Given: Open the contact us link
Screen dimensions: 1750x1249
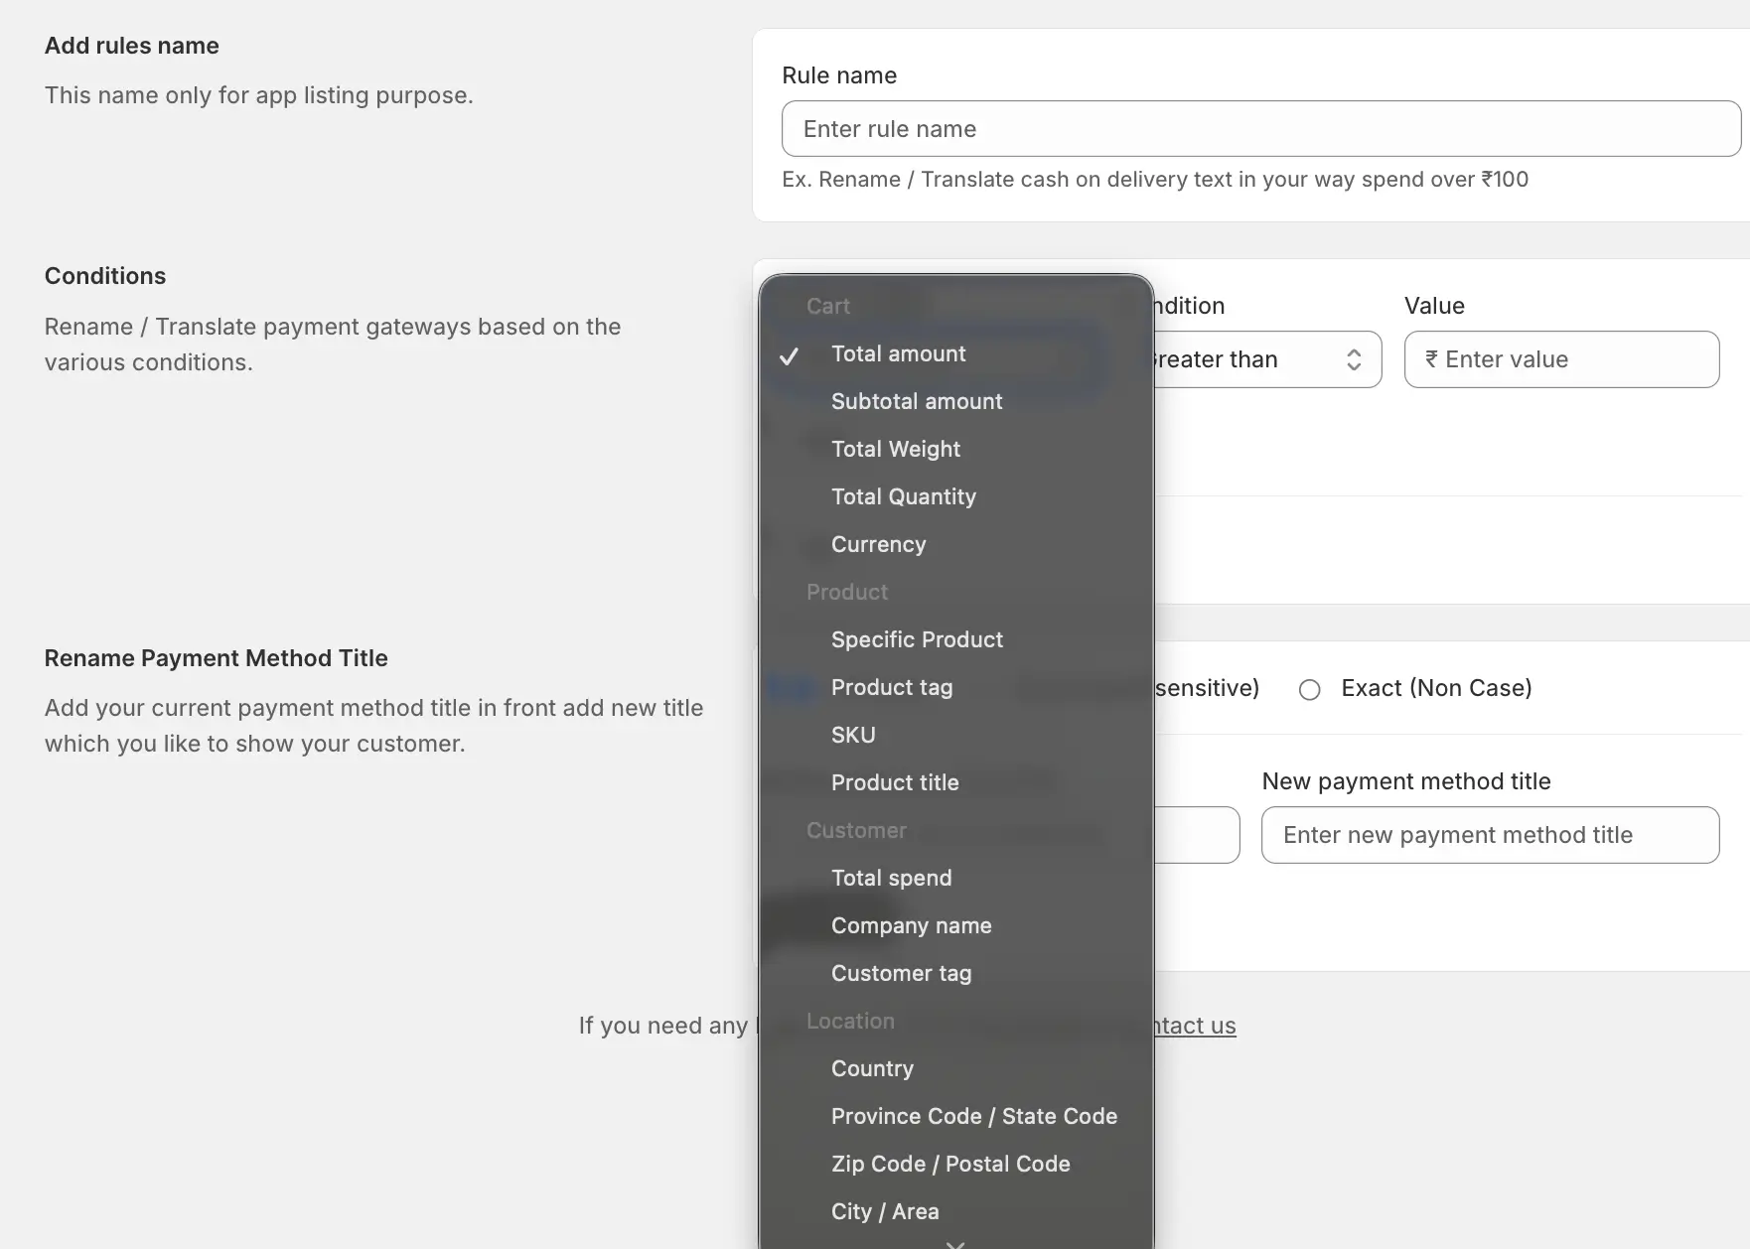Looking at the screenshot, I should pyautogui.click(x=1194, y=1026).
